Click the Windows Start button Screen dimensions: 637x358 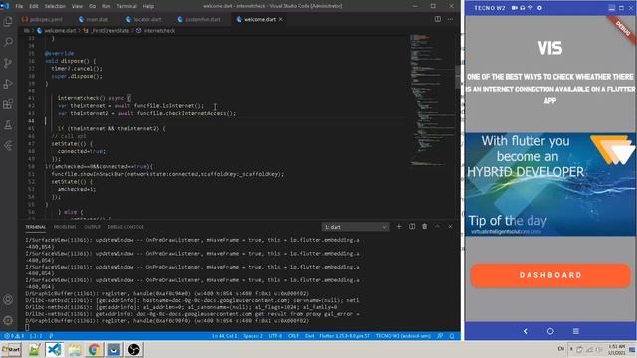[x=11, y=349]
